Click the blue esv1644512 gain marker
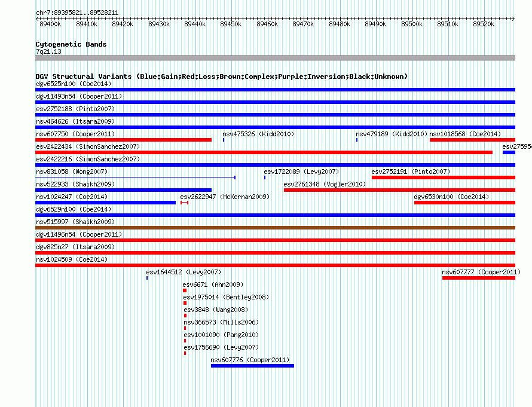 [147, 278]
